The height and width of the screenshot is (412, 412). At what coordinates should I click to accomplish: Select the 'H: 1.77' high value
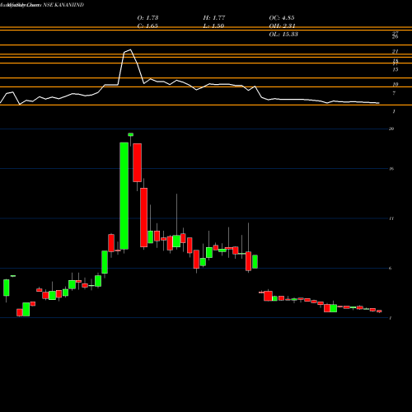coord(214,18)
